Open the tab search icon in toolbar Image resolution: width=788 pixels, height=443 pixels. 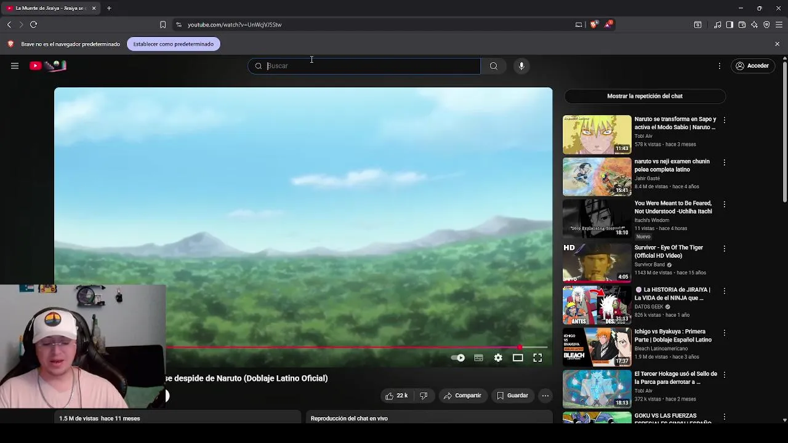(x=698, y=25)
